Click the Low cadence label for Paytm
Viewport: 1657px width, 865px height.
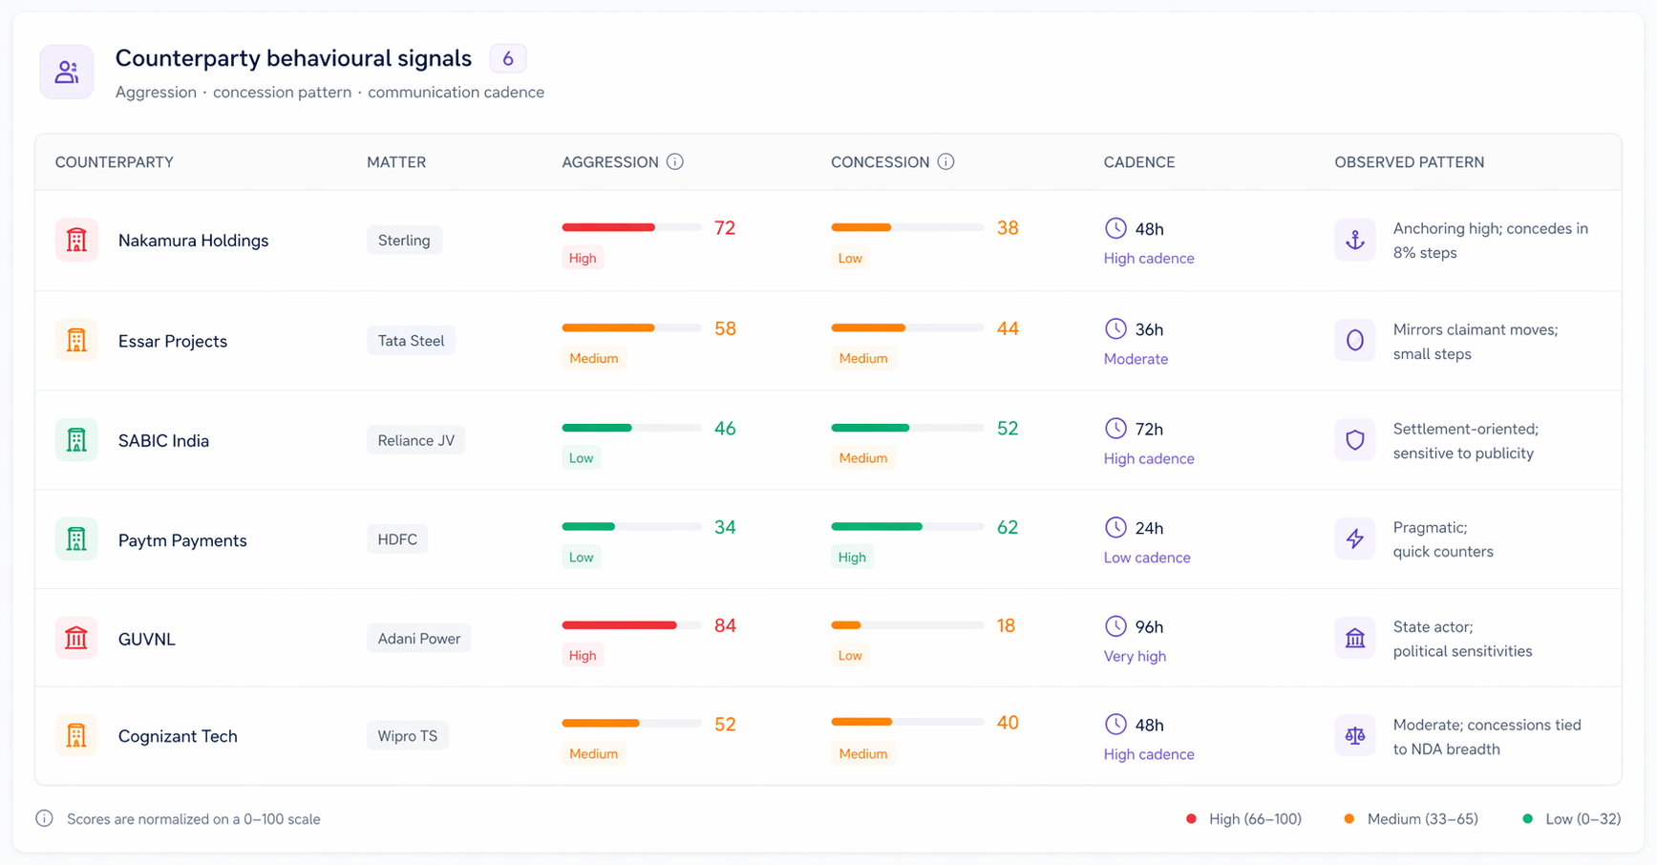[x=1147, y=558]
